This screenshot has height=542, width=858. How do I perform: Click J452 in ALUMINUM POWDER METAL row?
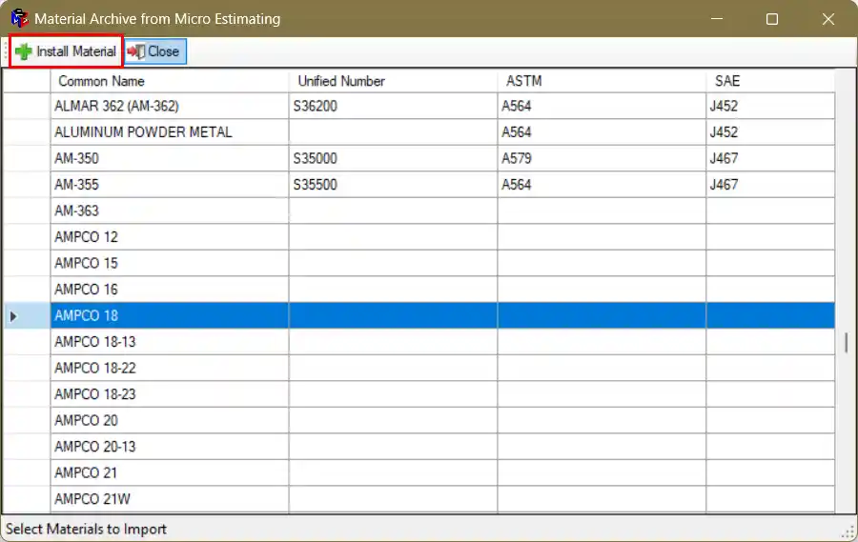(770, 132)
